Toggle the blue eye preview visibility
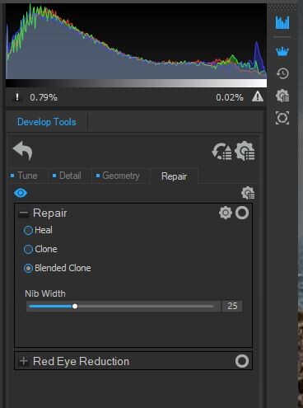303x408 pixels. point(21,193)
